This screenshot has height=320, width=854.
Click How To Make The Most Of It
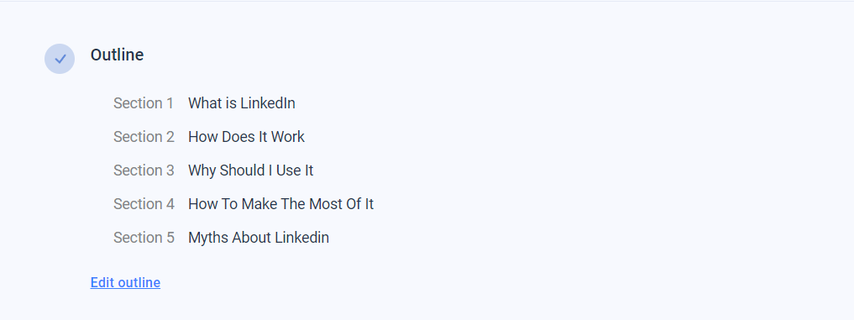(281, 204)
